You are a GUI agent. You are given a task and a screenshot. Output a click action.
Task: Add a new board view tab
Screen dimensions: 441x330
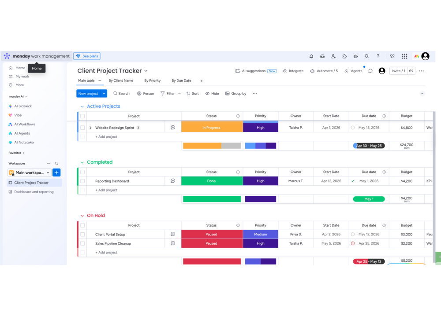(202, 81)
